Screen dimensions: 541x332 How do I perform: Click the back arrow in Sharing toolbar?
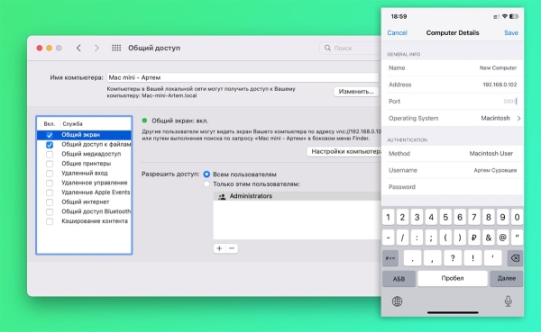(x=78, y=48)
